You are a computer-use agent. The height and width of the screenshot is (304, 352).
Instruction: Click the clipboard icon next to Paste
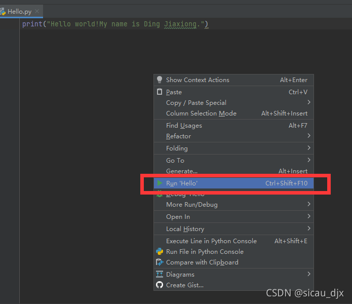(x=160, y=92)
